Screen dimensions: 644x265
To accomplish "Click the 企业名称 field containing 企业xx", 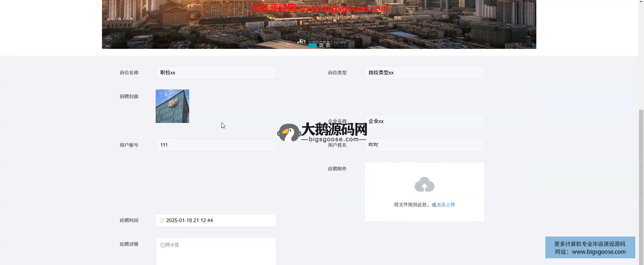I will click(x=424, y=121).
